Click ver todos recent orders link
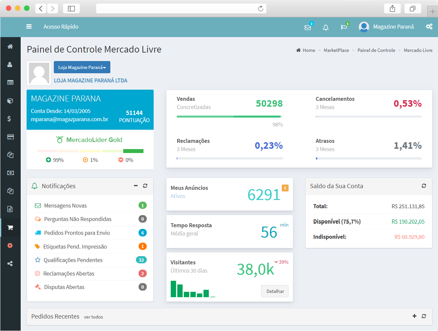 [93, 317]
